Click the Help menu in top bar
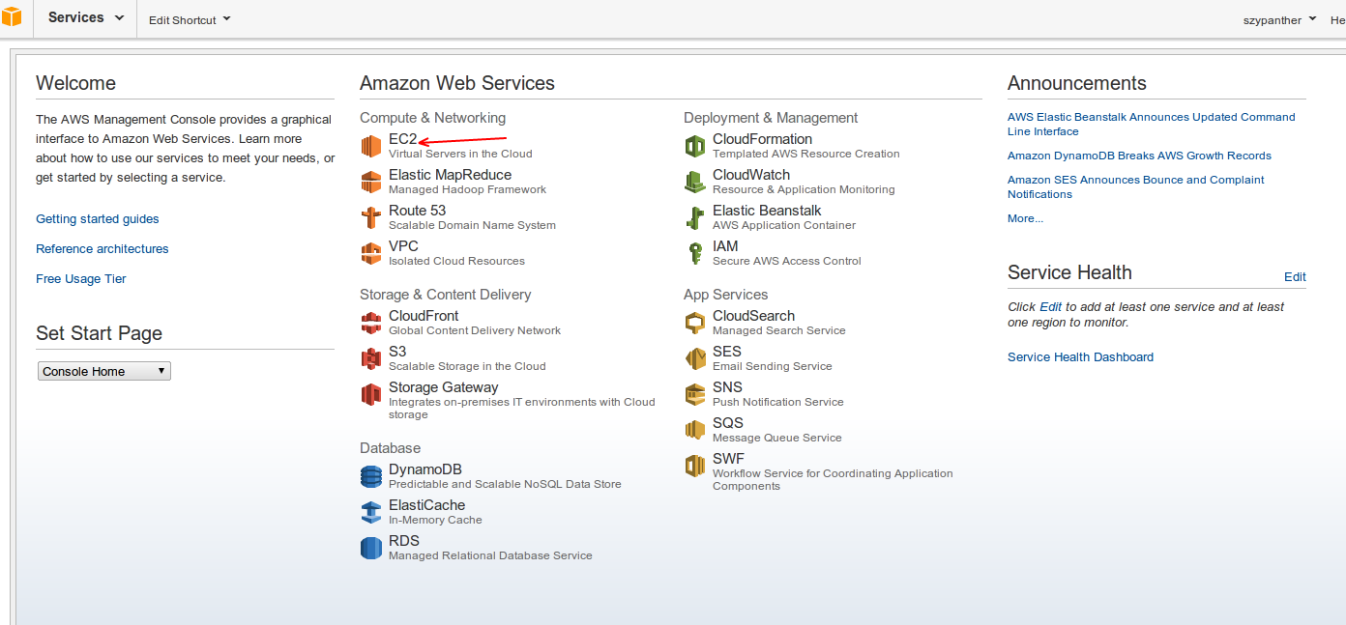Screen dimensions: 1346x625 [1337, 19]
